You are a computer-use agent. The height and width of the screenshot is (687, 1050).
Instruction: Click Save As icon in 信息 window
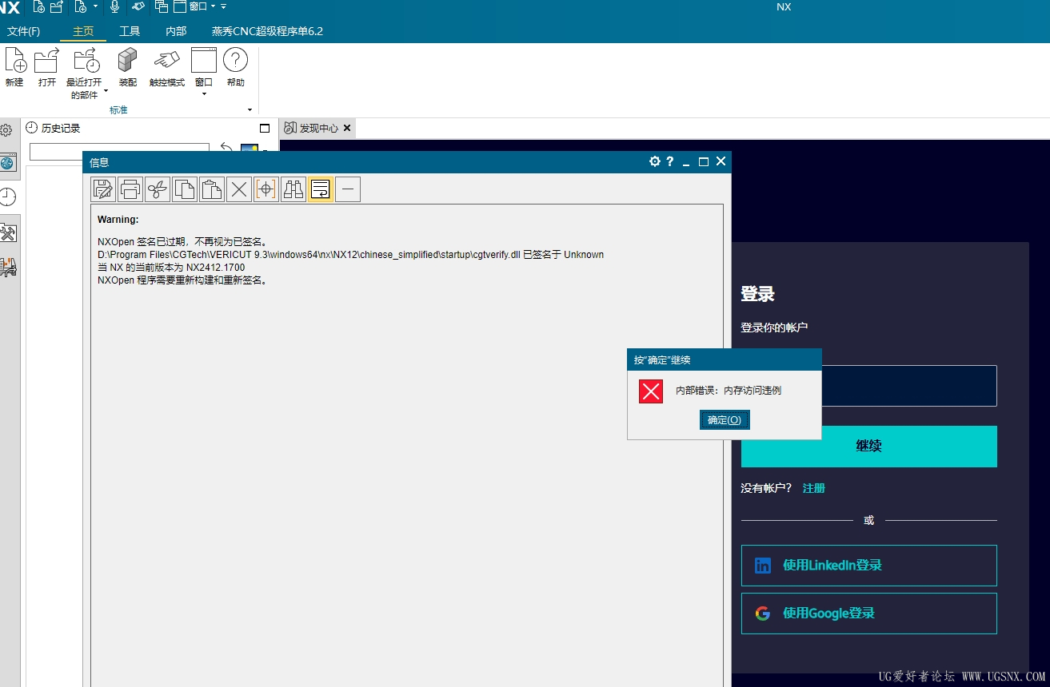(104, 189)
